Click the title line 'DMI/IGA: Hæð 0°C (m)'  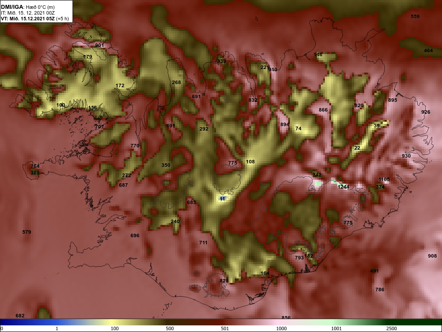click(x=28, y=7)
